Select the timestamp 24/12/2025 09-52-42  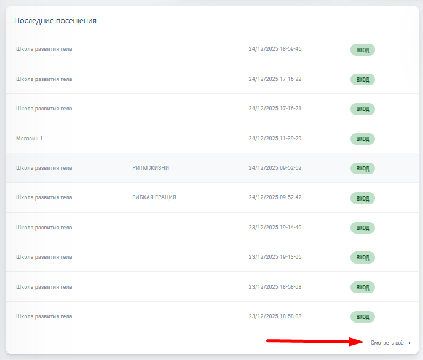tap(275, 197)
